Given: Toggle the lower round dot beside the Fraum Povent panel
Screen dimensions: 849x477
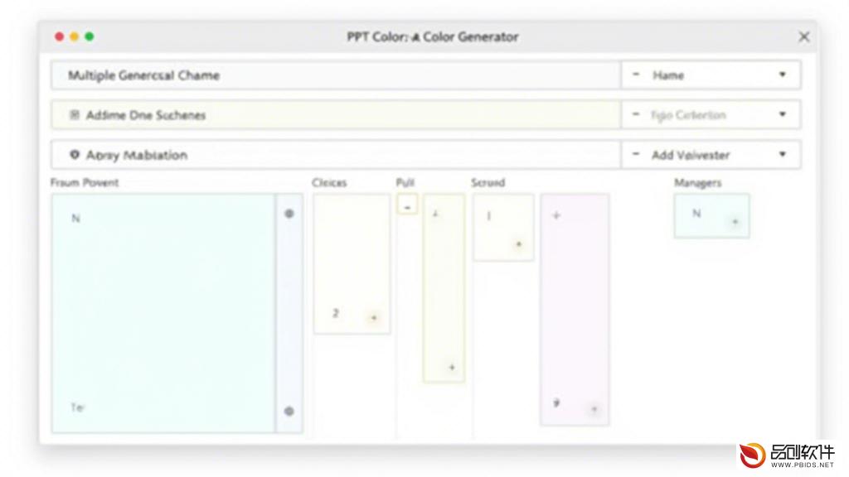Looking at the screenshot, I should (x=289, y=411).
